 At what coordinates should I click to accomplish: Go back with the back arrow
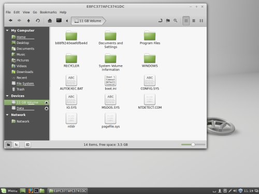coord(10,21)
